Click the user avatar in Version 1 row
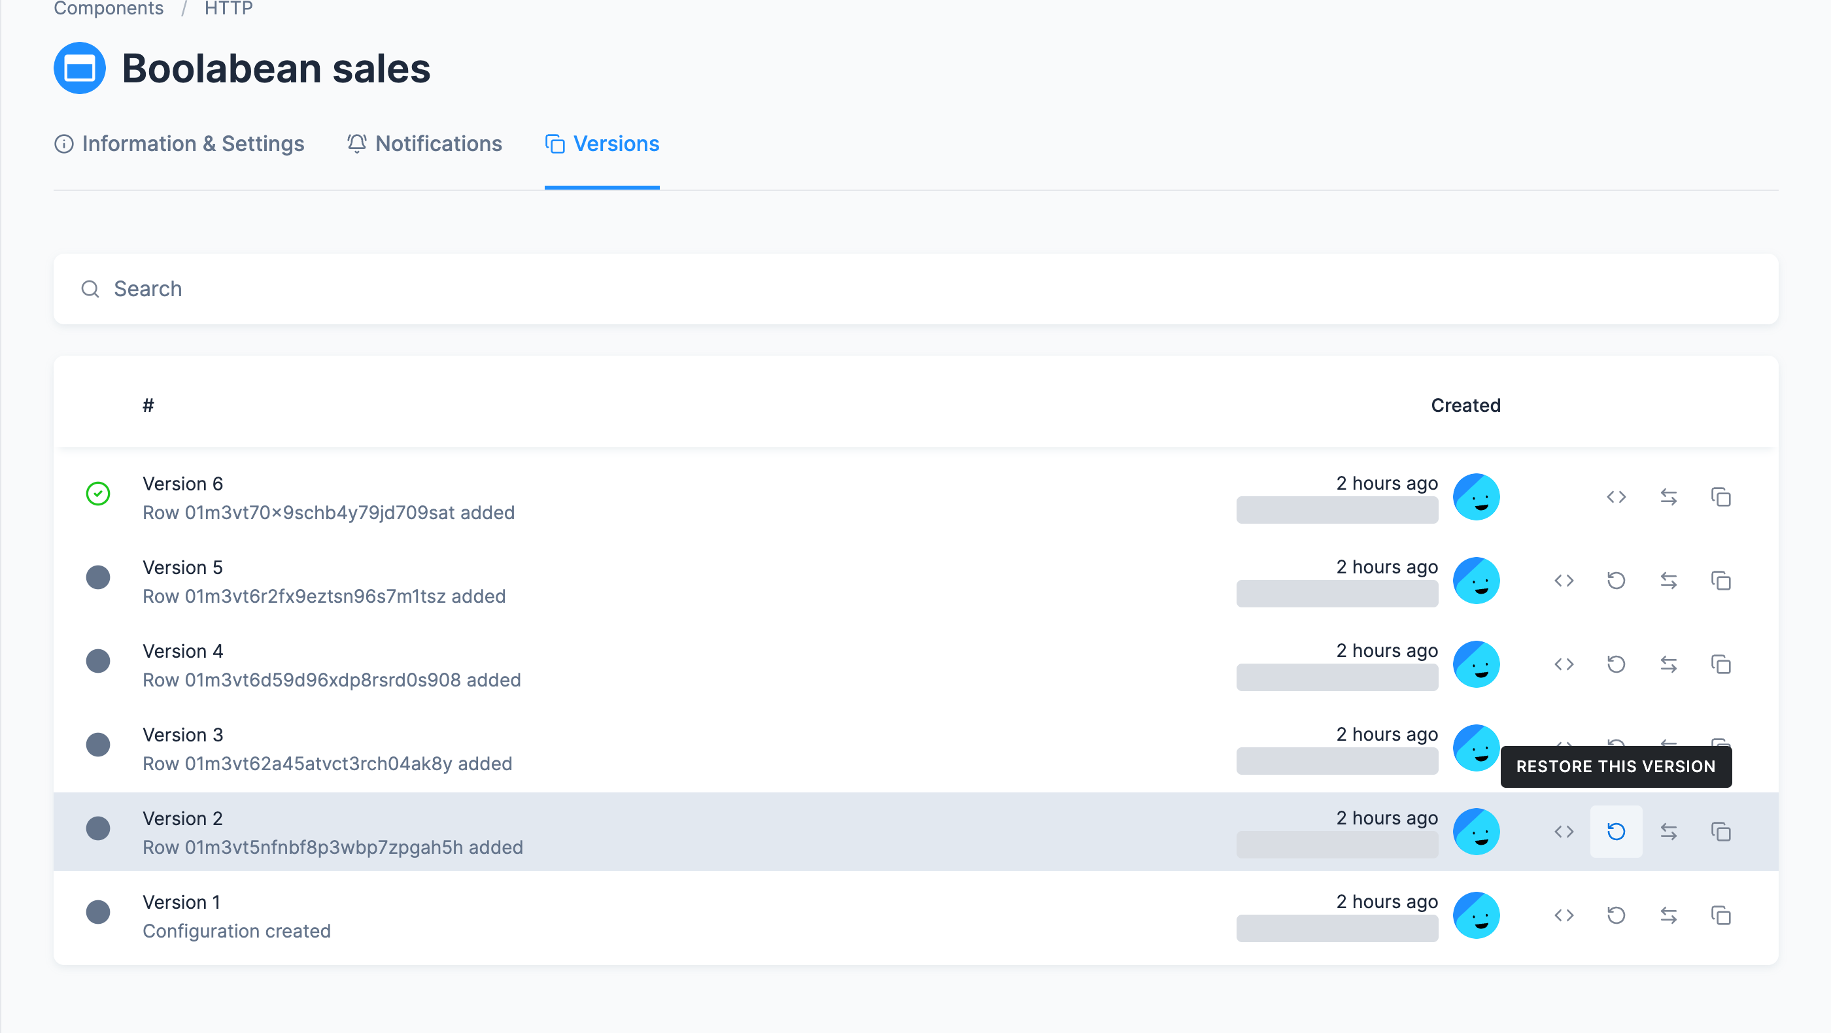1831x1033 pixels. pos(1477,915)
